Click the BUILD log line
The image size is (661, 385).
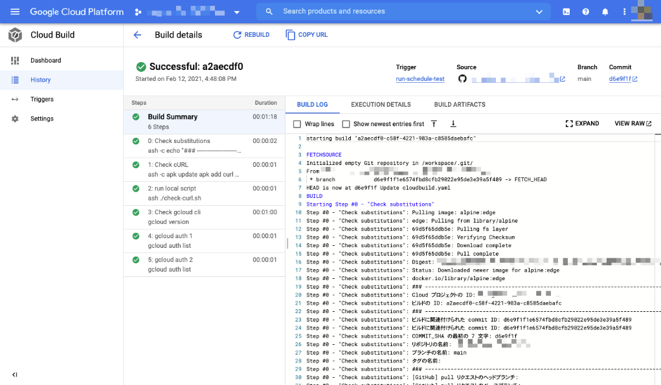[x=314, y=196]
